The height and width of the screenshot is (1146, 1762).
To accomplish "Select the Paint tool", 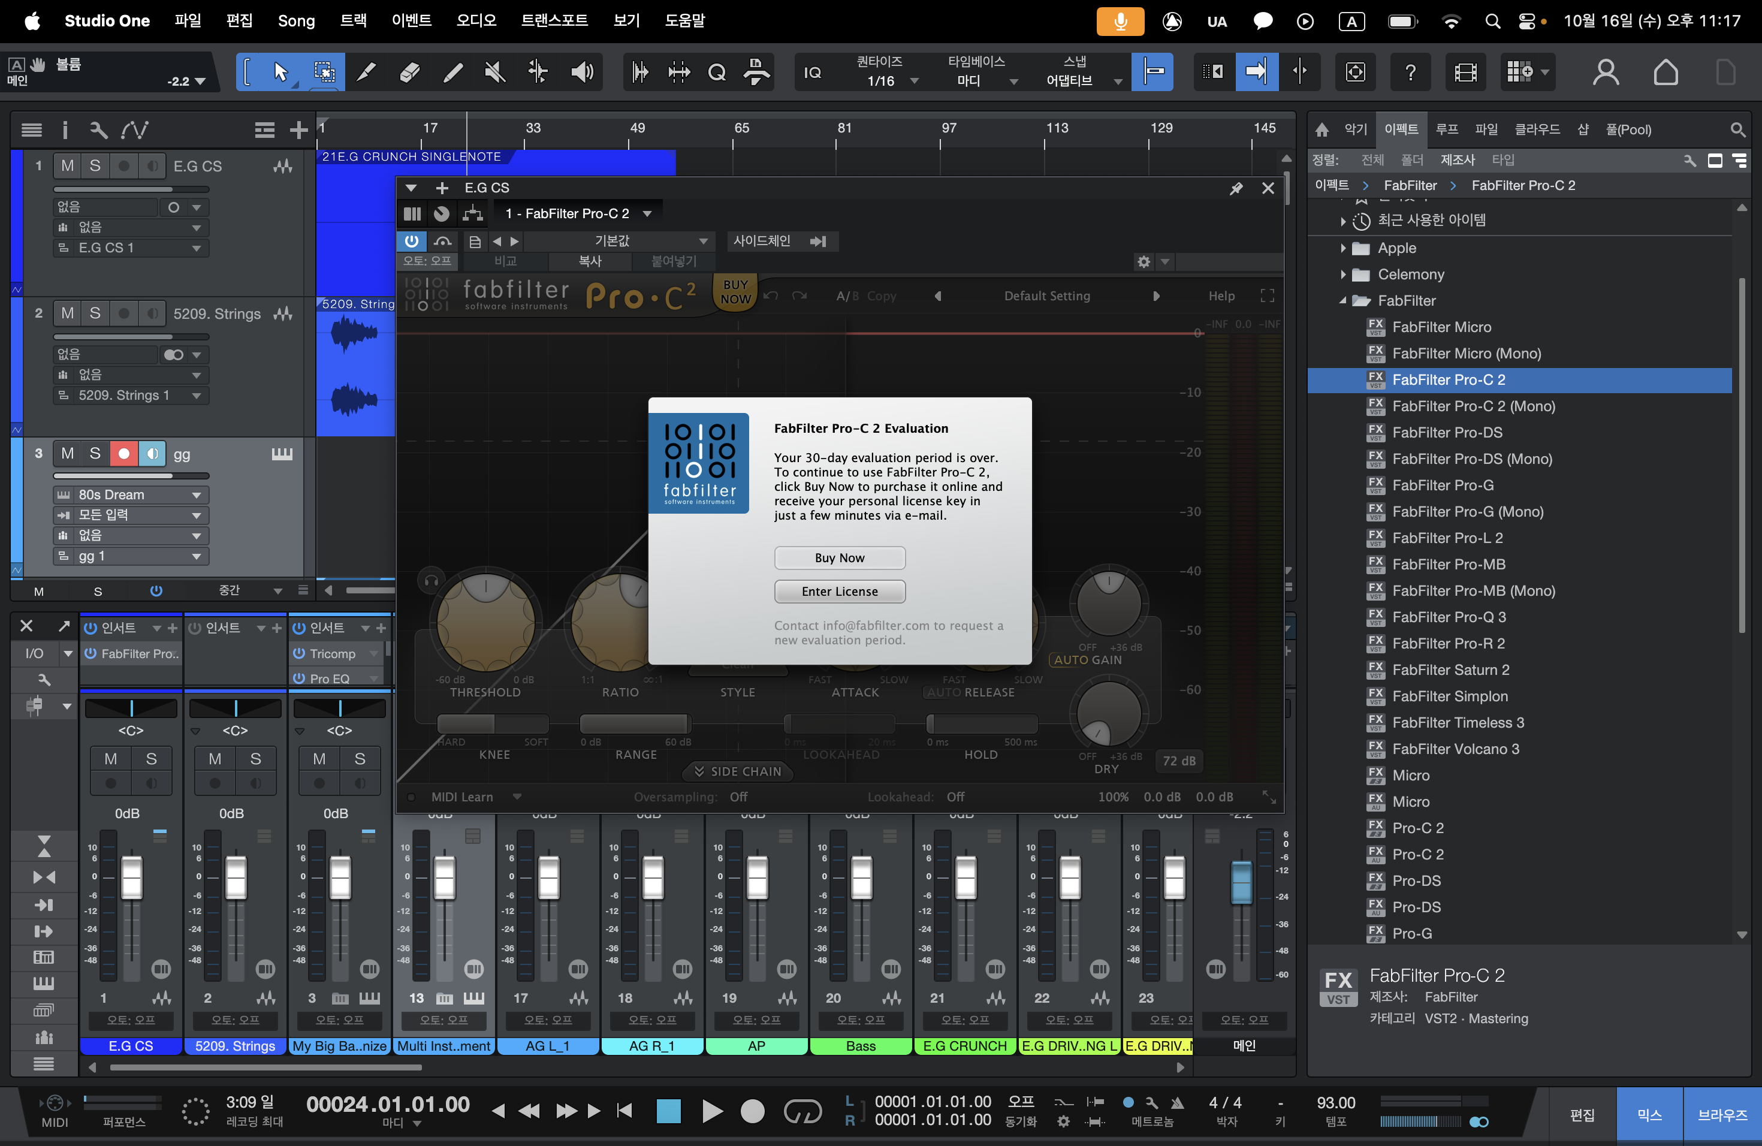I will coord(452,72).
